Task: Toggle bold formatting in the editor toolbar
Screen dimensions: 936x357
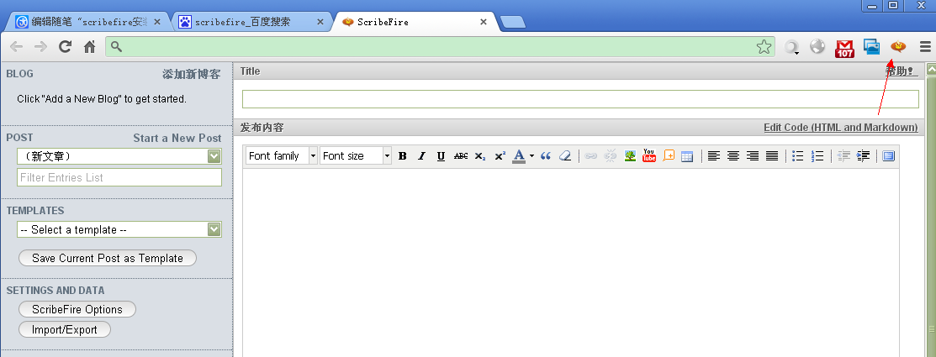Action: pyautogui.click(x=403, y=156)
